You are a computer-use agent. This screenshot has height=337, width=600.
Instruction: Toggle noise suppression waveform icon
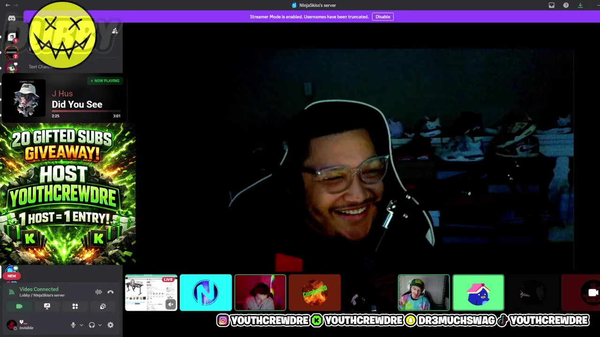pos(98,292)
